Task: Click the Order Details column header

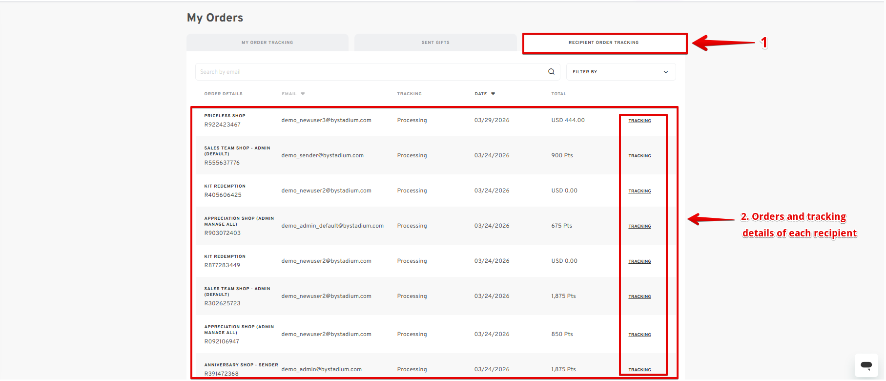Action: pyautogui.click(x=223, y=94)
